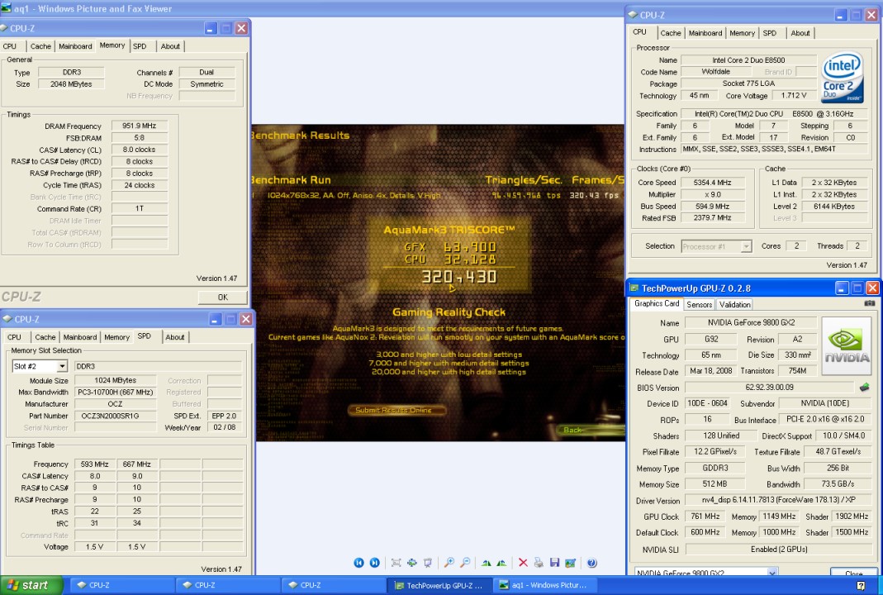Click the Rated FSB value 2379.7 MHz
The height and width of the screenshot is (595, 883).
pos(712,217)
